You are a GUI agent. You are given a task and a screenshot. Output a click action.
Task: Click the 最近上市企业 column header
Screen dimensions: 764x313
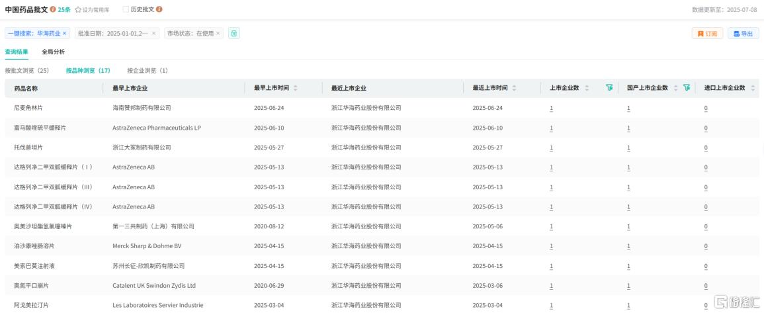(349, 88)
